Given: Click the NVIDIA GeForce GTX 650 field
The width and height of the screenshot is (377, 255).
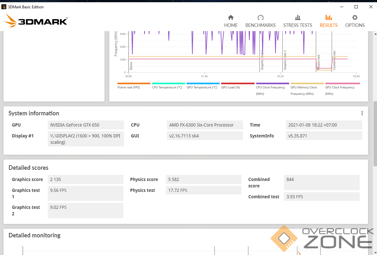Looking at the screenshot, I should (x=86, y=125).
